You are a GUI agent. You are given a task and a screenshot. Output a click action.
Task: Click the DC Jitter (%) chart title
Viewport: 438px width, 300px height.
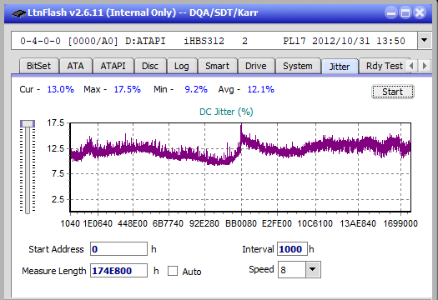226,112
